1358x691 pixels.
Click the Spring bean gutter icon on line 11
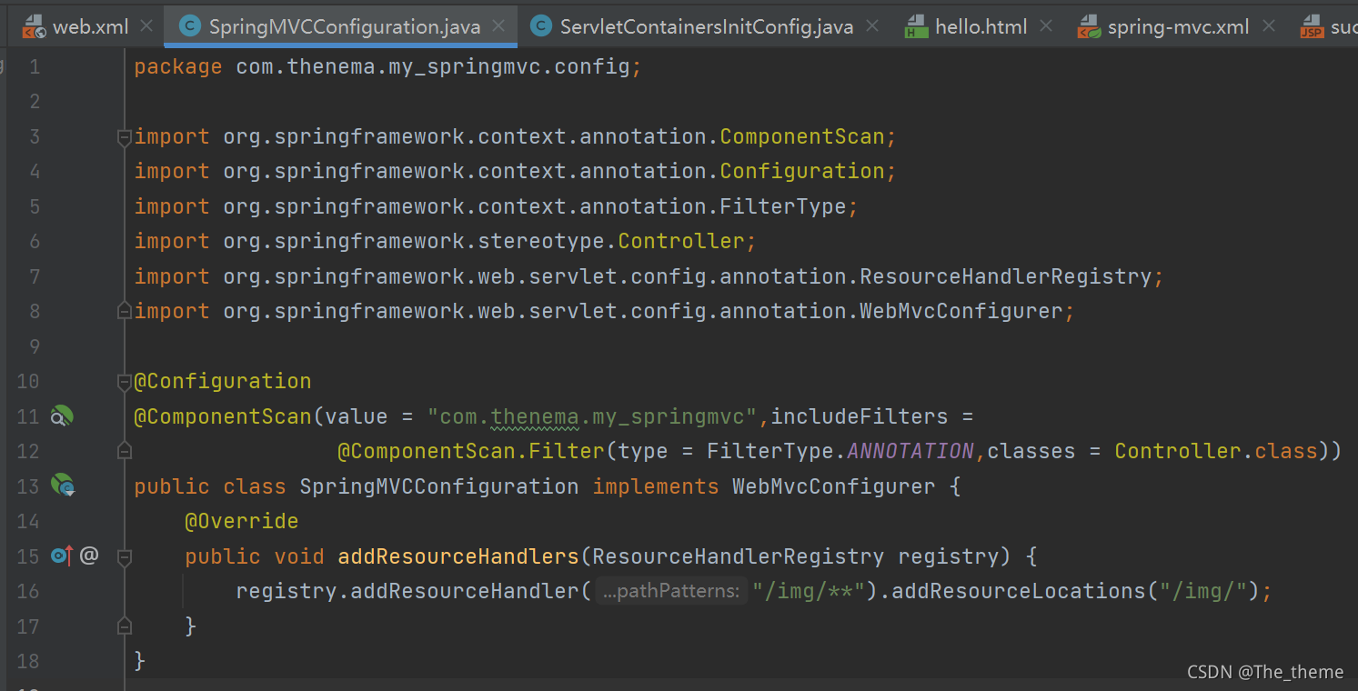click(x=61, y=416)
